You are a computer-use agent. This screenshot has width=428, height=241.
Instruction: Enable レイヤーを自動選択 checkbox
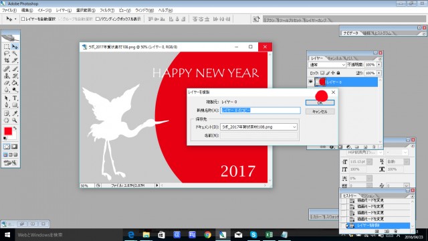pos(23,19)
